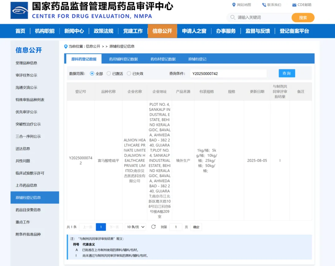
Task: Click the 2025-08-05 update date cell
Action: [257, 160]
